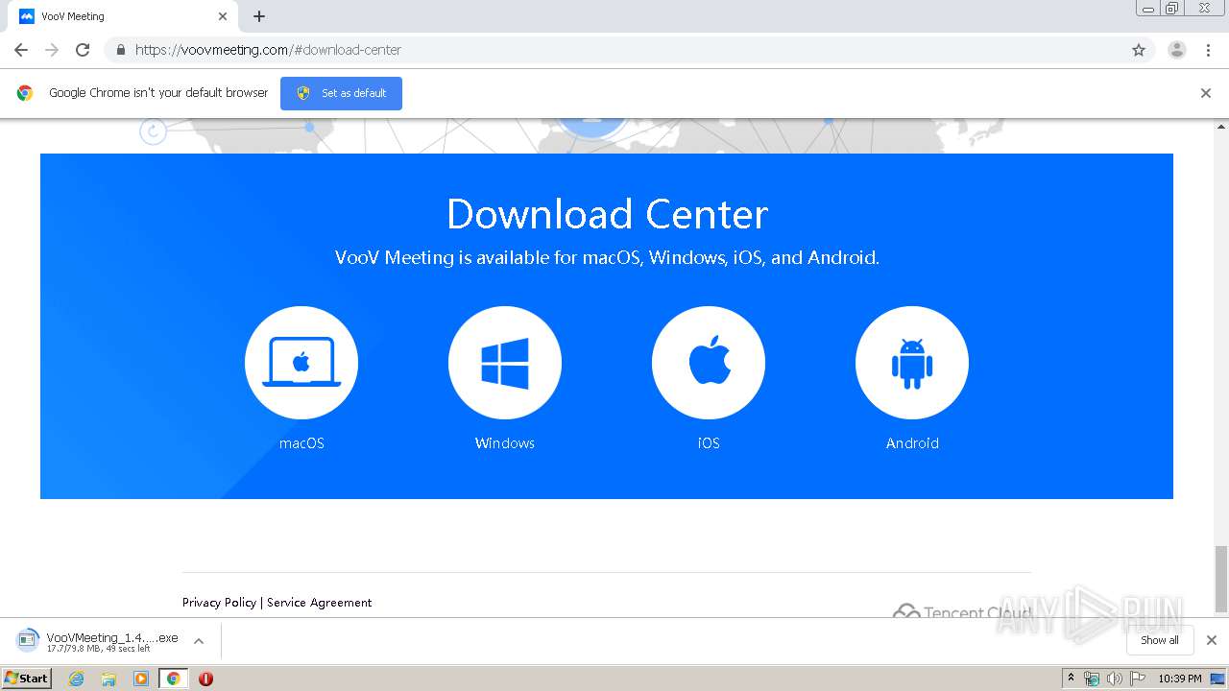This screenshot has height=691, width=1229.
Task: Click the red Opera-style taskbar icon
Action: [x=205, y=679]
